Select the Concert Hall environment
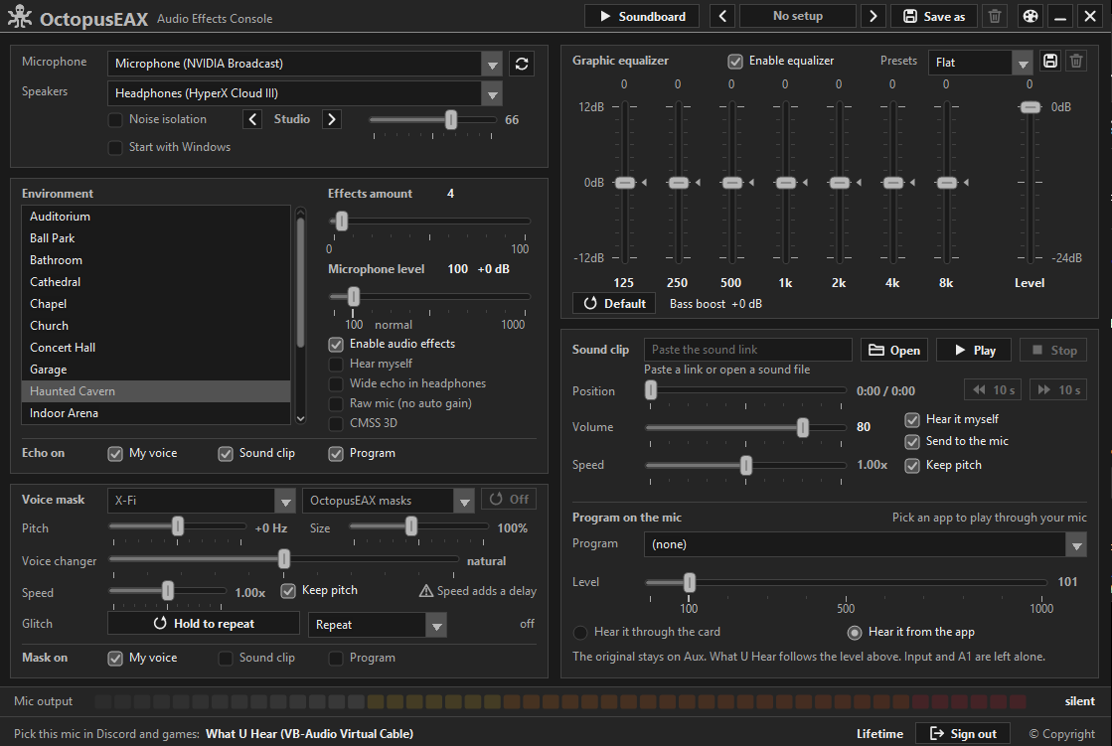The height and width of the screenshot is (746, 1112). tap(156, 348)
